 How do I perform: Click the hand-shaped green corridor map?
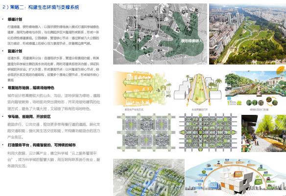160,34
